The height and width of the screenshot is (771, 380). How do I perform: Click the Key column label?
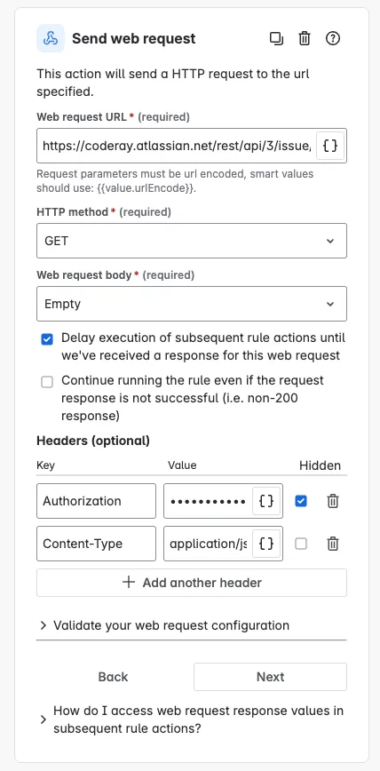[45, 465]
